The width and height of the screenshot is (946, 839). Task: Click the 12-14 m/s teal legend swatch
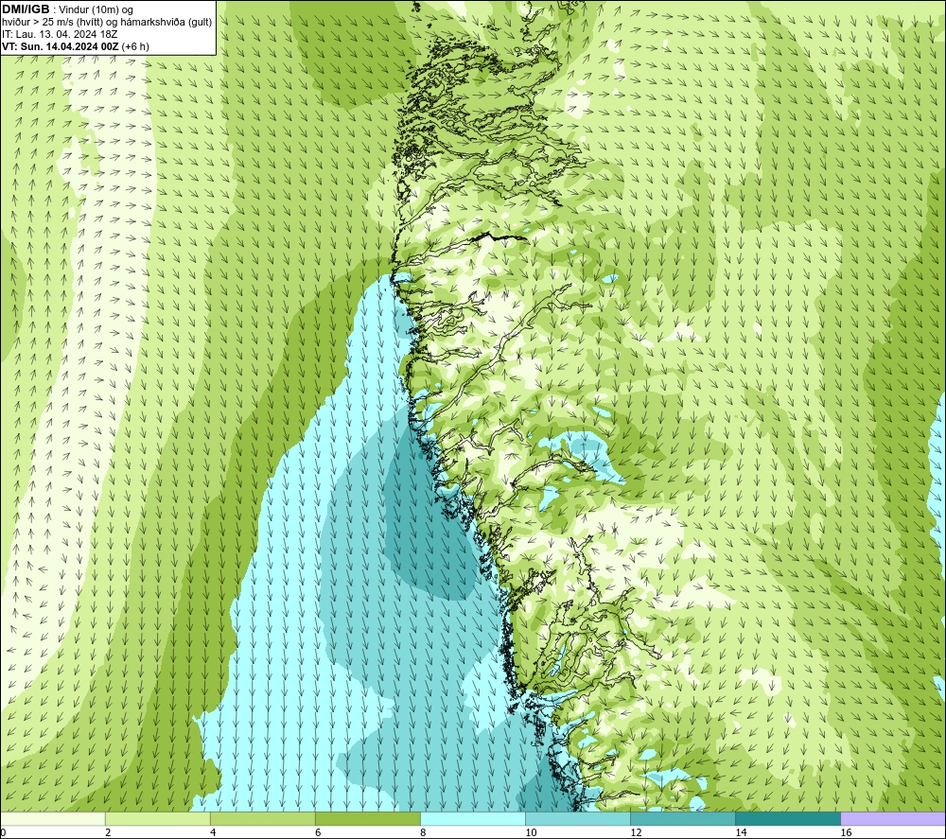point(683,819)
